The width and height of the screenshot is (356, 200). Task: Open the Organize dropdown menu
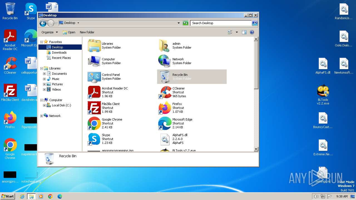click(50, 32)
